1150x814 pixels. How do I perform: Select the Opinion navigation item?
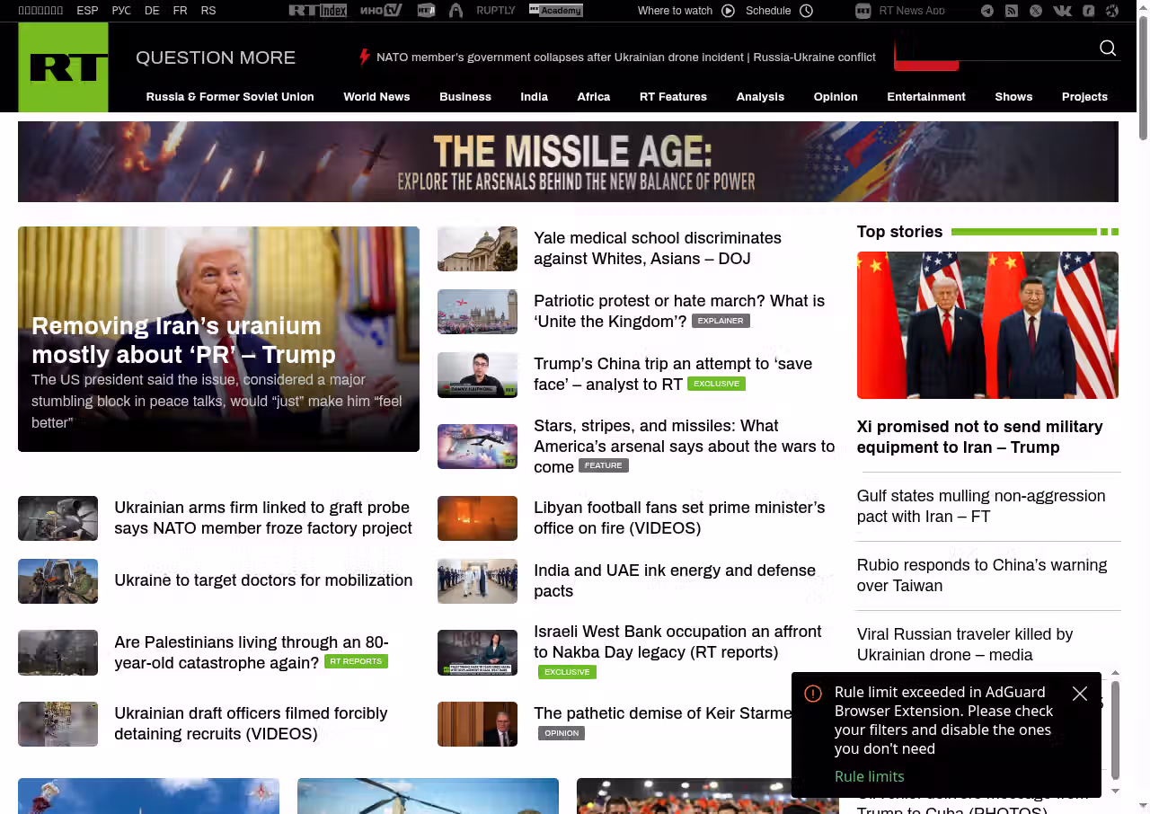click(x=836, y=96)
